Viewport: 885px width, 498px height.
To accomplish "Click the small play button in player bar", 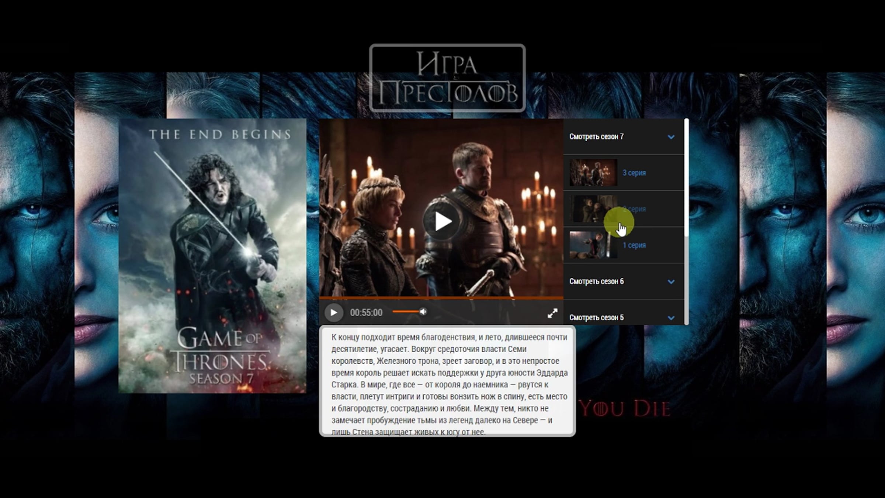I will [x=334, y=312].
